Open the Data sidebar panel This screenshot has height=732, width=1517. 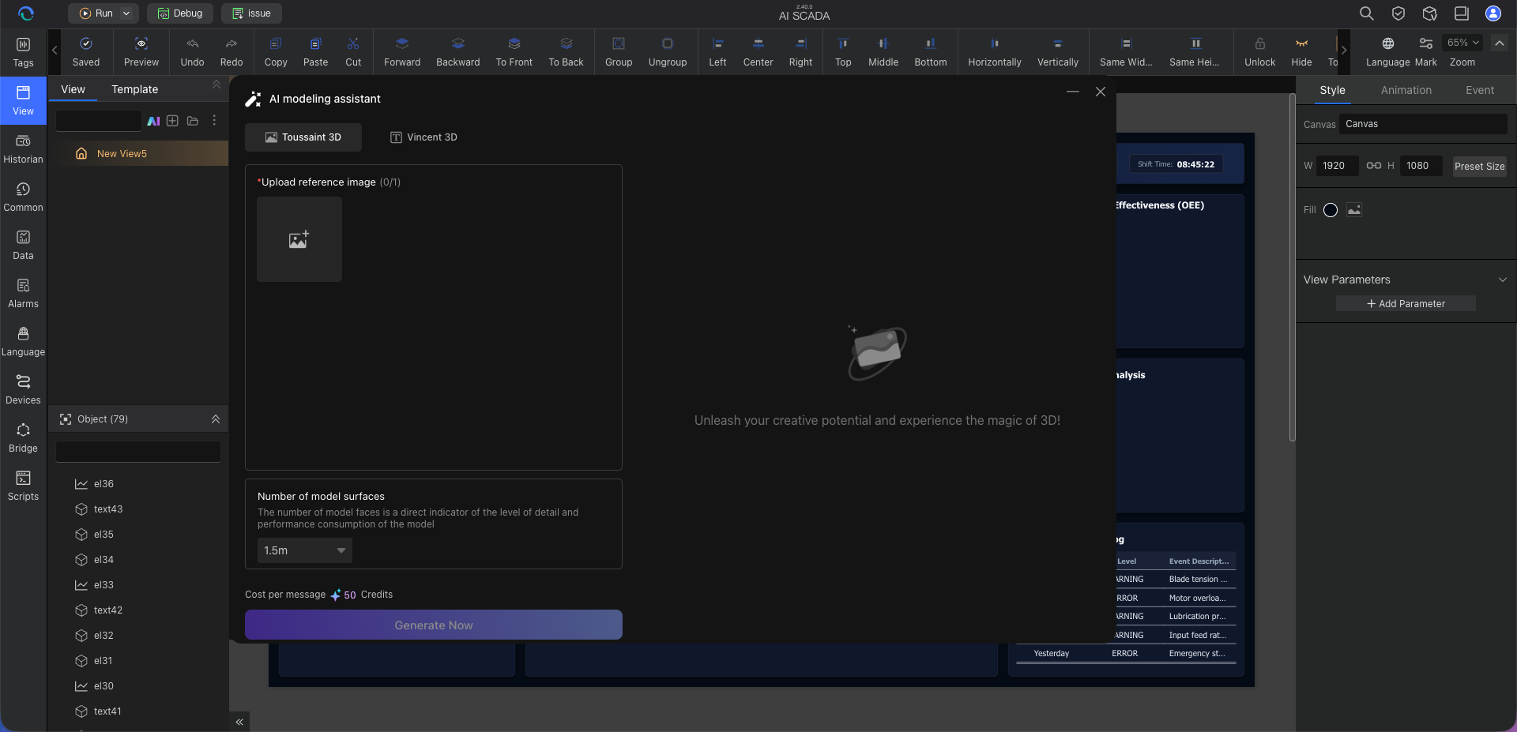coord(23,245)
